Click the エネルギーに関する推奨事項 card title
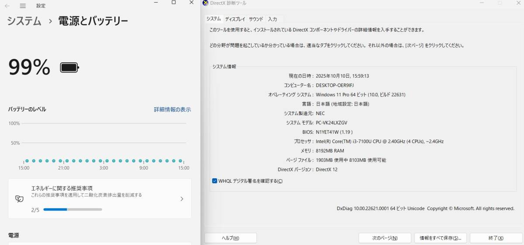This screenshot has width=524, height=245. [62, 188]
